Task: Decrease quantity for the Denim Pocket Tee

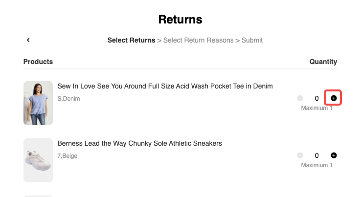Action: tap(300, 98)
